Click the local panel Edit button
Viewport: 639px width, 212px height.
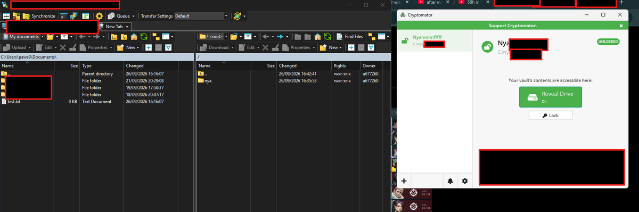44,47
